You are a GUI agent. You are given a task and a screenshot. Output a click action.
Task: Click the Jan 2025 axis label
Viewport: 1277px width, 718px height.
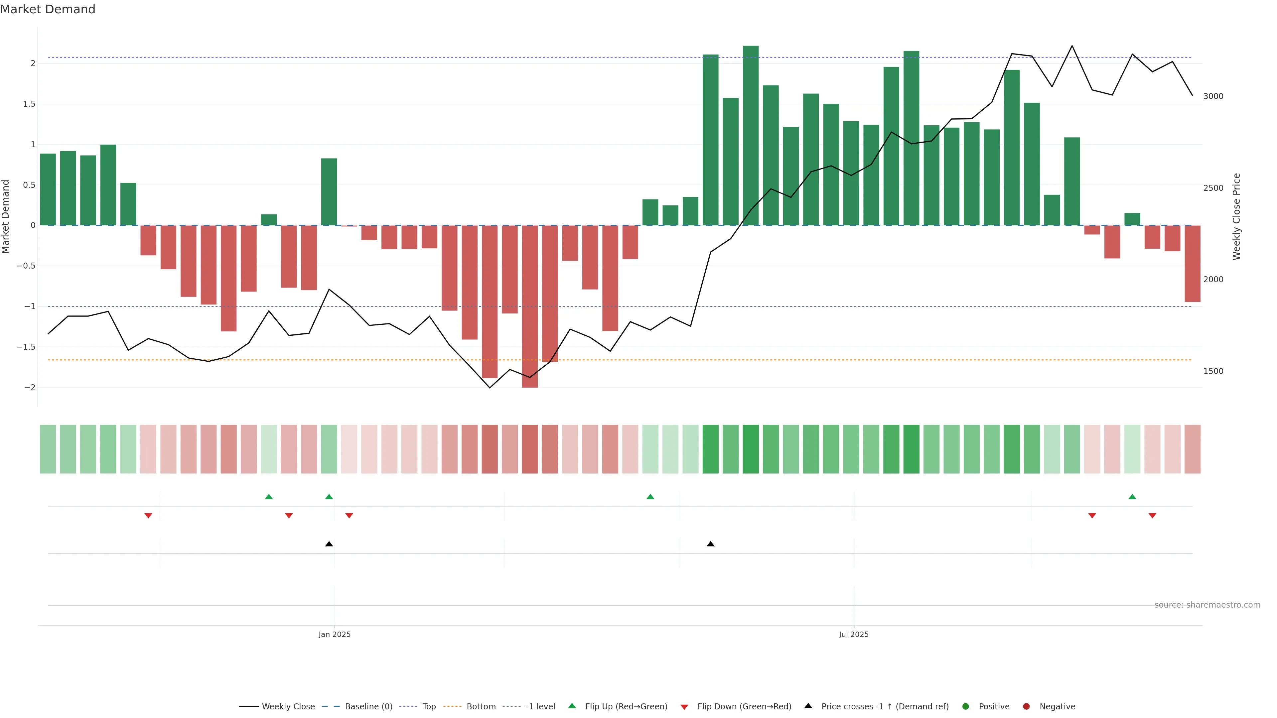334,635
